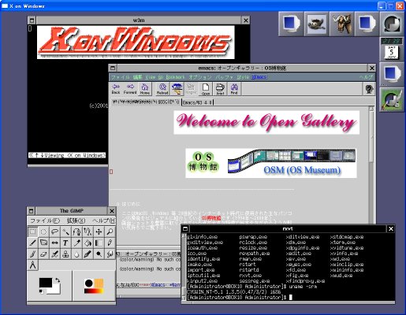Viewport: 406px width, 315px height.
Task: Open the emacs Bookmark menu
Action: point(175,77)
